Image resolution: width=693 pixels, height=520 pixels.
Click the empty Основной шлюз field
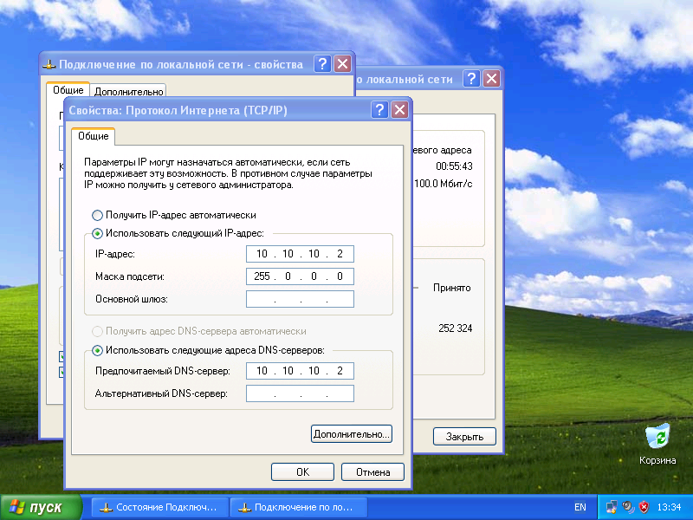[300, 299]
